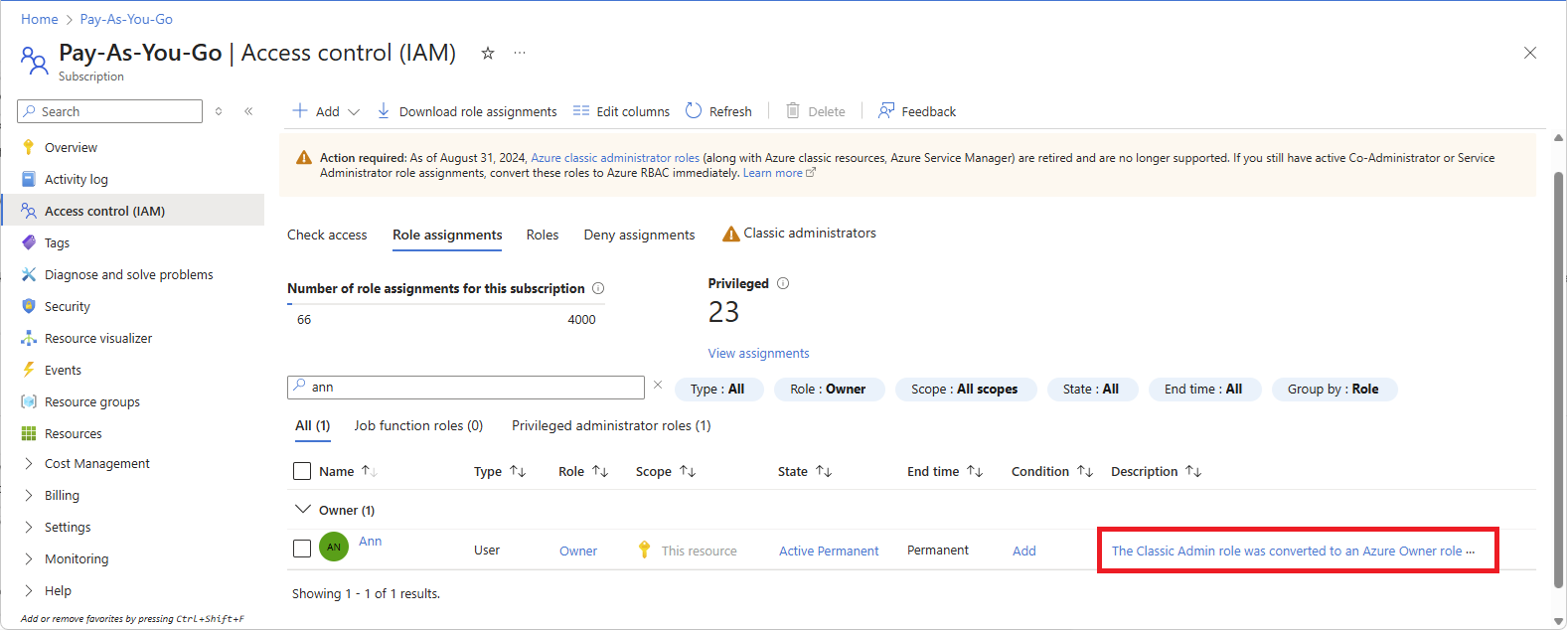The image size is (1567, 630).
Task: Click the Delete toolbar button
Action: [816, 111]
